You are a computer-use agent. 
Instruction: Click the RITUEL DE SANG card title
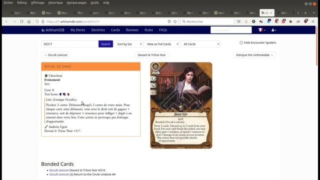58,66
